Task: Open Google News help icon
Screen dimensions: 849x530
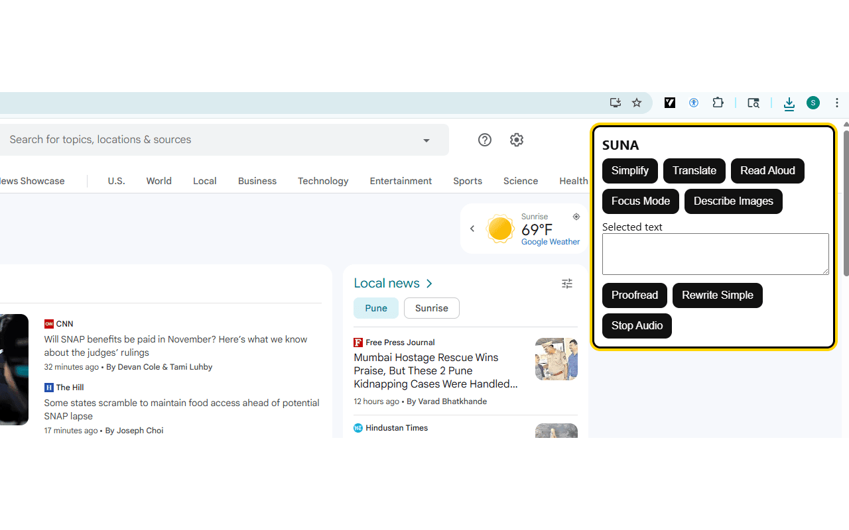Action: [x=485, y=140]
